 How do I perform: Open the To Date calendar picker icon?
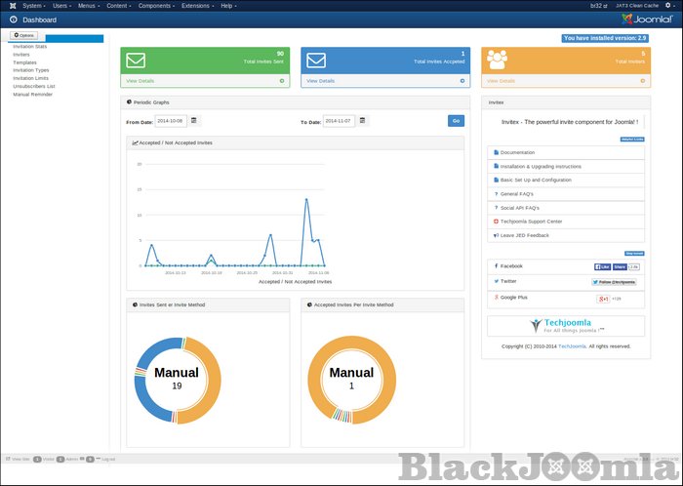(x=363, y=121)
